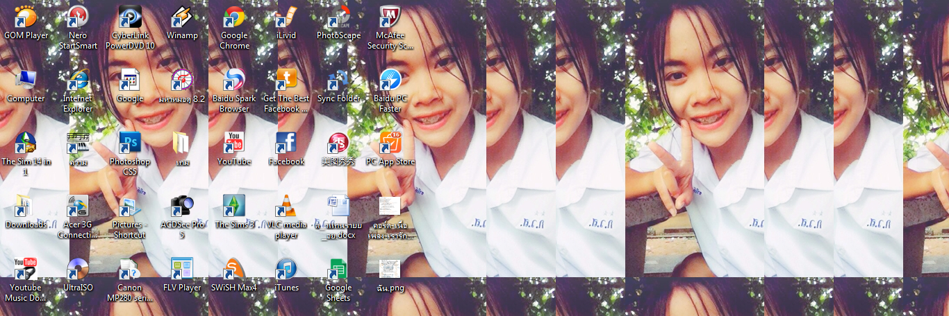Image resolution: width=949 pixels, height=316 pixels.
Task: Open Internet Explorer shortcut
Action: 78,80
